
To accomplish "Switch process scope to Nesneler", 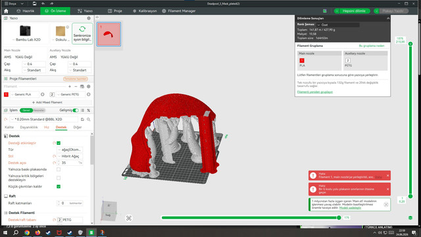I will [x=39, y=110].
